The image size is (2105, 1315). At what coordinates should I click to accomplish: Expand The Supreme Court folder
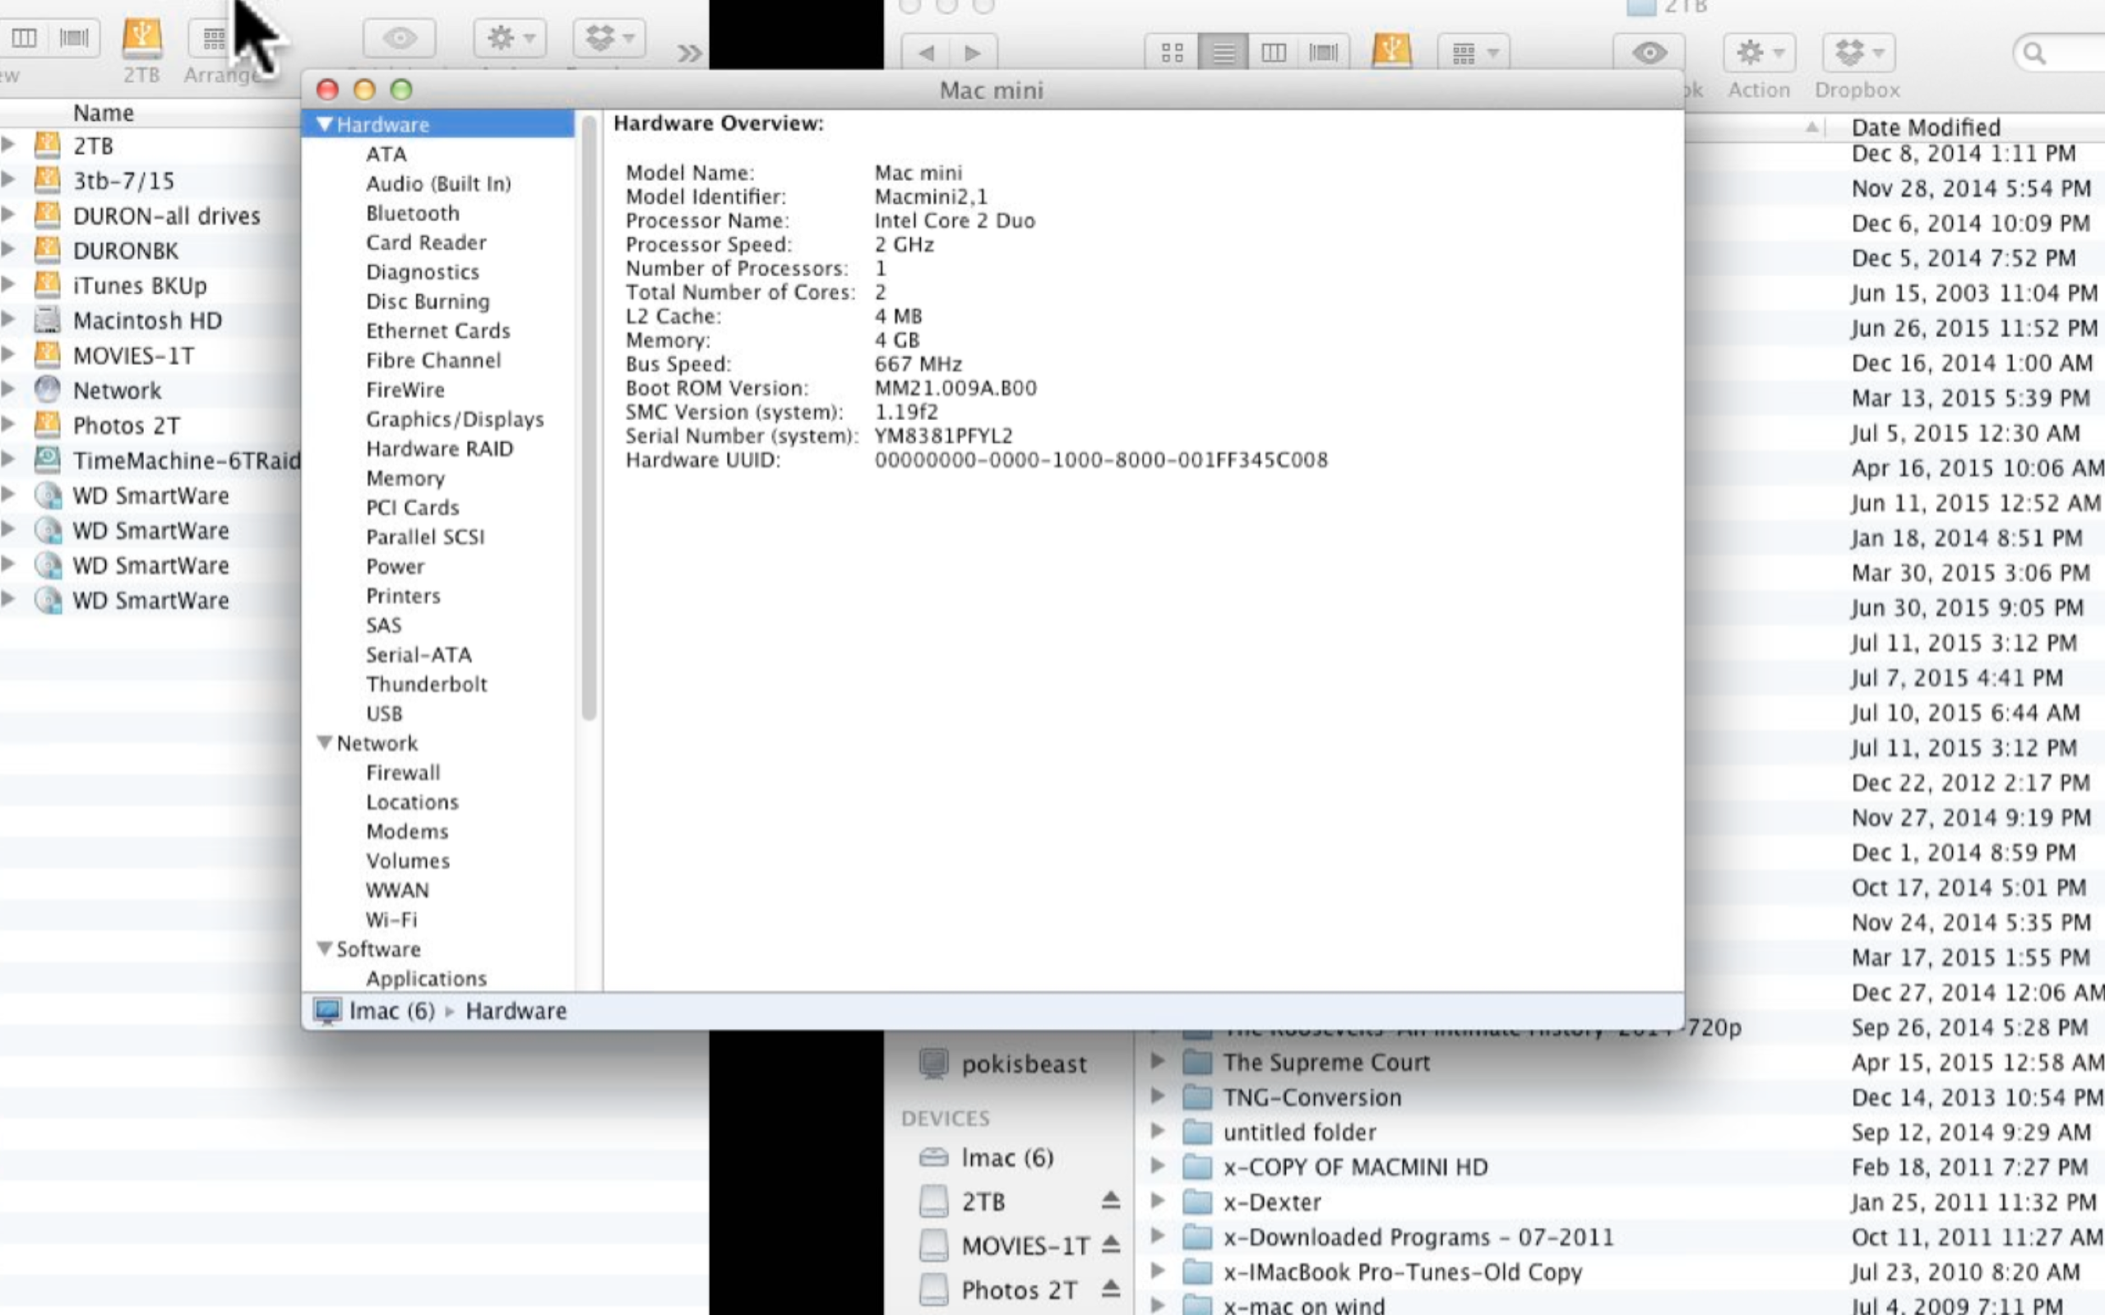(x=1158, y=1062)
